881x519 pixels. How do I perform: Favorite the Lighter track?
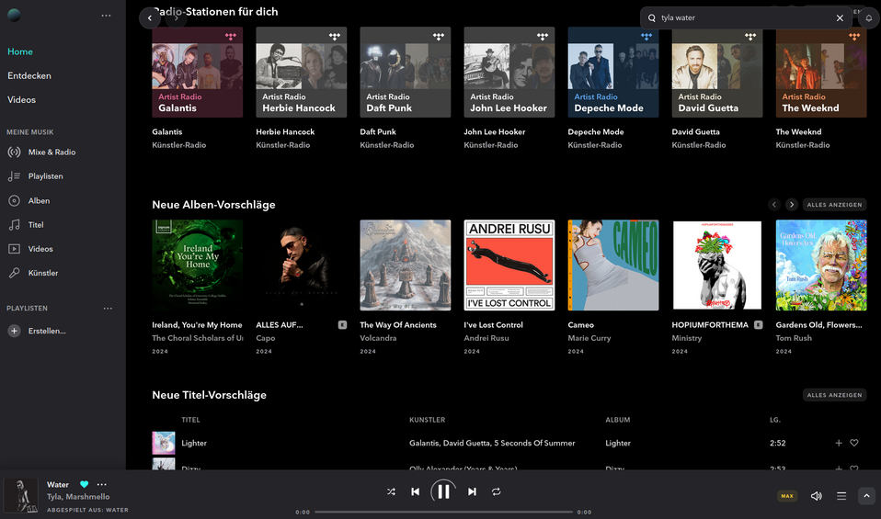(854, 444)
